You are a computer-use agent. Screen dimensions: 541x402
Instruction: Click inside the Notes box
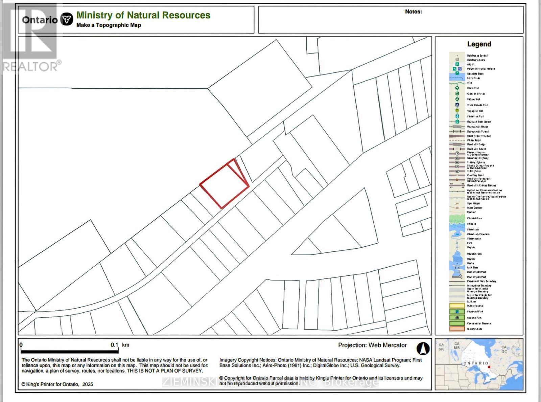coord(391,22)
